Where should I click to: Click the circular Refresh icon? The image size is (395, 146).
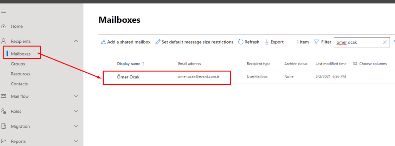241,42
